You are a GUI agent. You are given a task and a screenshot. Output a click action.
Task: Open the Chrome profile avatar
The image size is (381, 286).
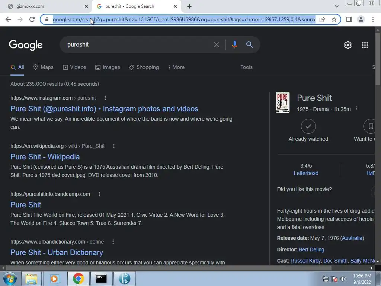pyautogui.click(x=361, y=19)
